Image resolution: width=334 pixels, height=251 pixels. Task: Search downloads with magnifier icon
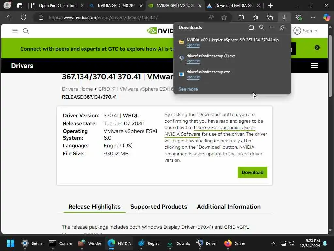pos(261,27)
